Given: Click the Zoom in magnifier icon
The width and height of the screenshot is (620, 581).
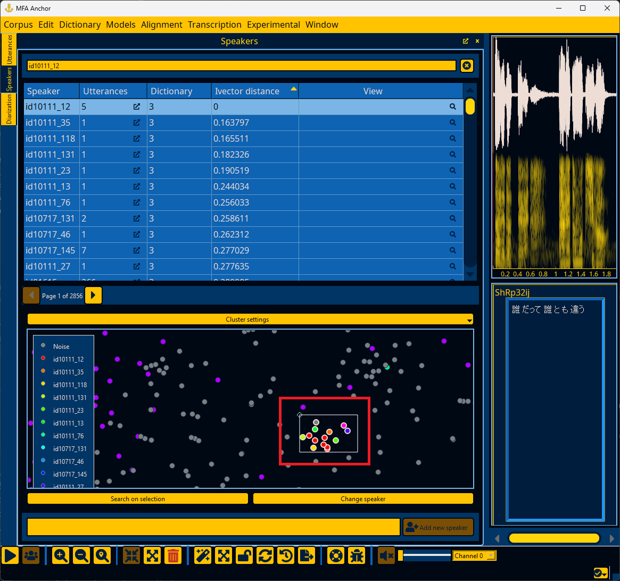Looking at the screenshot, I should coord(61,555).
